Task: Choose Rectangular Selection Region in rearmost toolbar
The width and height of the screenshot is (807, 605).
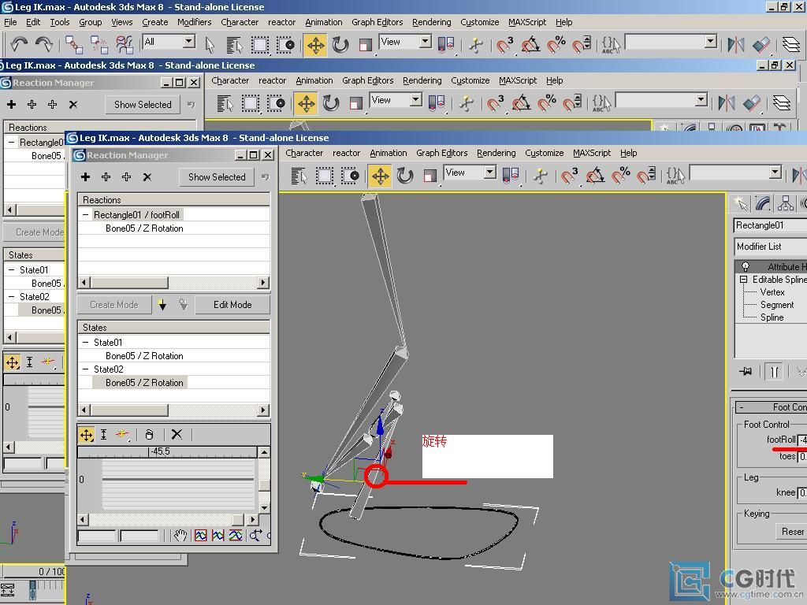Action: (260, 45)
